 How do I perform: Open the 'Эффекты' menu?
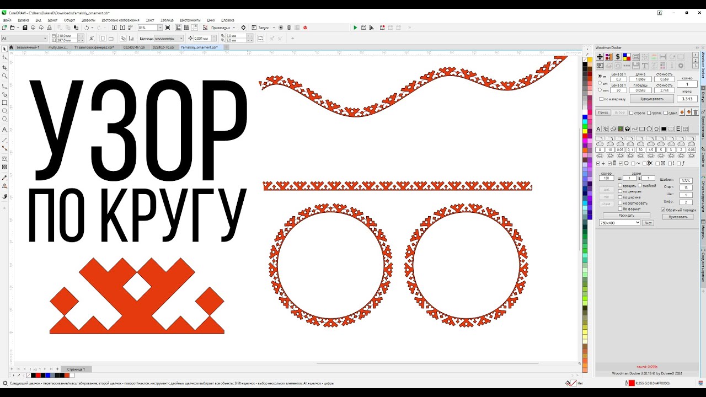(x=88, y=20)
